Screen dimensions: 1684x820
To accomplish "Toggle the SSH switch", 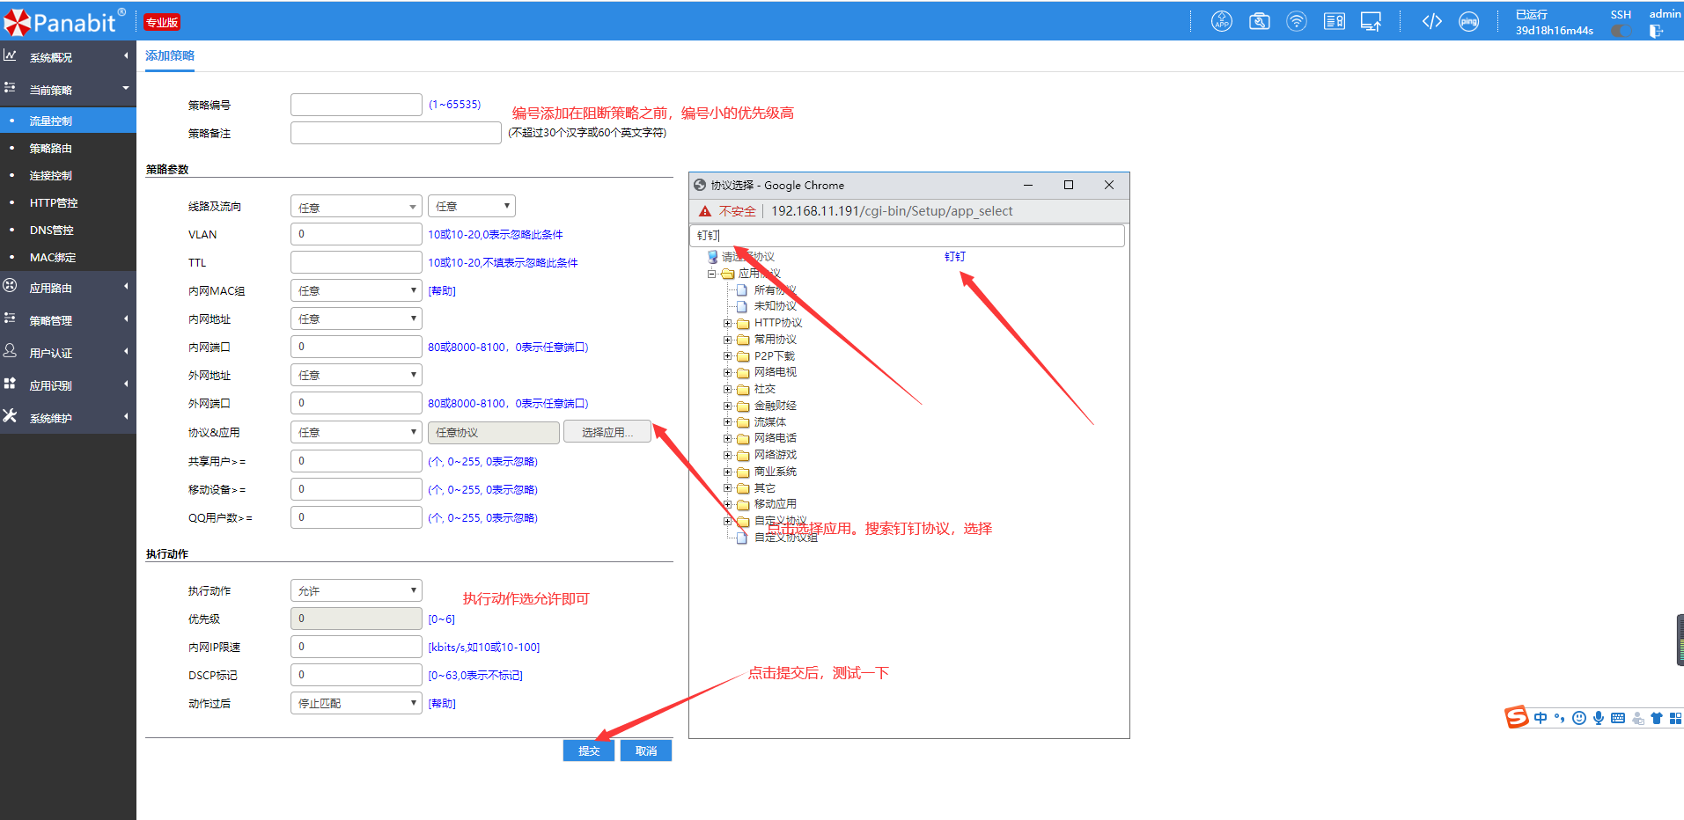I will tap(1621, 31).
